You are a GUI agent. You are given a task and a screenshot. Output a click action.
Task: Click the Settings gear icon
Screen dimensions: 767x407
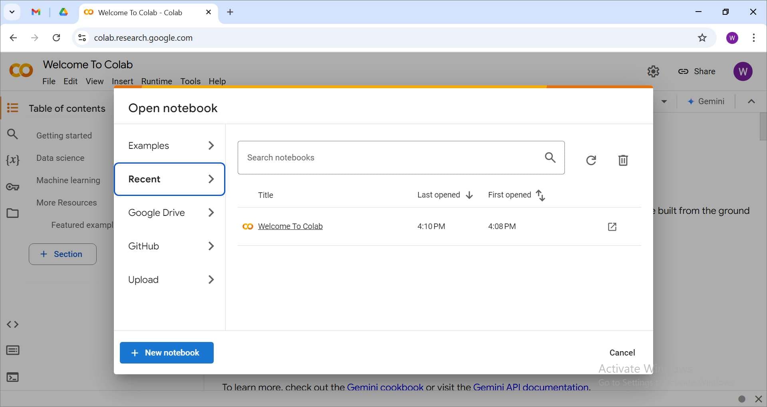coord(653,71)
